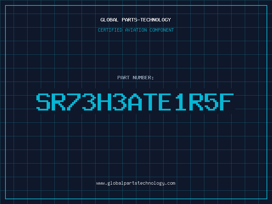Screen dimensions: 272x204
Task: Click the final letter F in the part number
Action: [226, 102]
